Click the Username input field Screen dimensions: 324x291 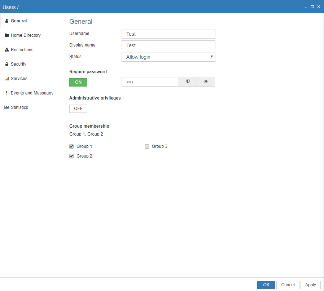tap(168, 34)
